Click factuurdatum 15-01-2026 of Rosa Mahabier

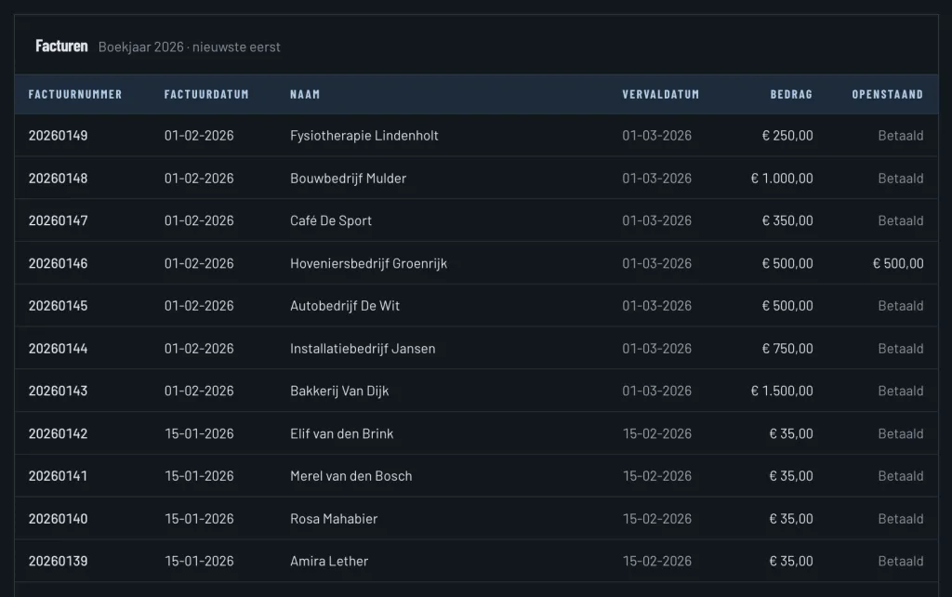[199, 519]
